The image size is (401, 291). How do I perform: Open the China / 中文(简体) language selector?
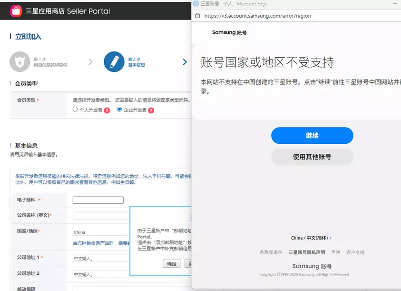click(311, 238)
